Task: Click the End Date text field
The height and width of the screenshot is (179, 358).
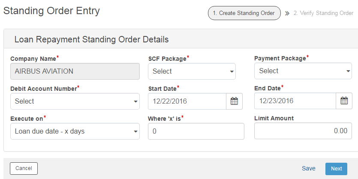Action: point(295,101)
